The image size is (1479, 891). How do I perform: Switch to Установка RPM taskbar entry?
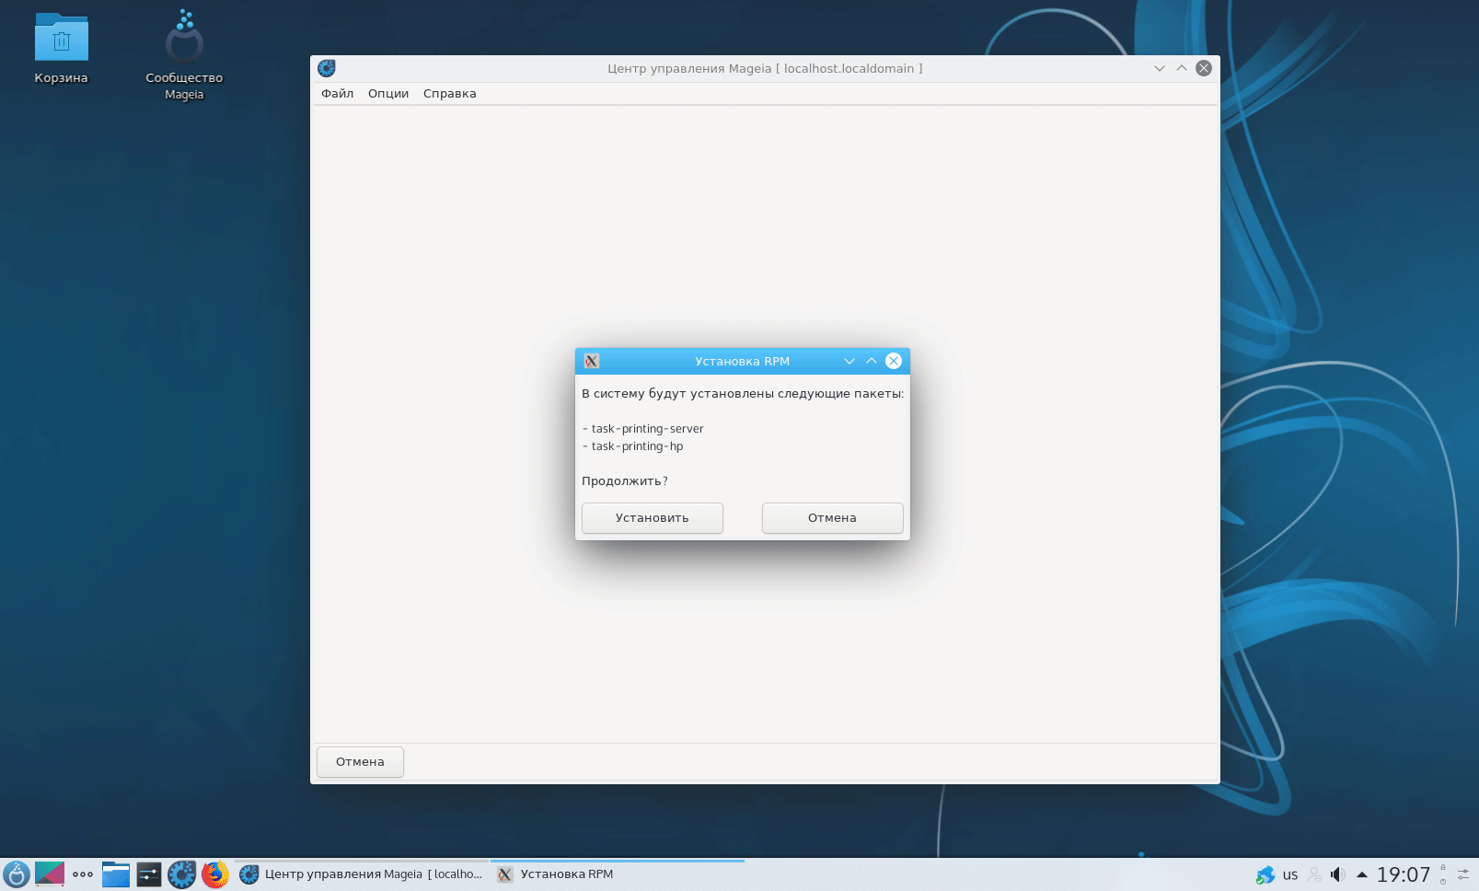(618, 874)
